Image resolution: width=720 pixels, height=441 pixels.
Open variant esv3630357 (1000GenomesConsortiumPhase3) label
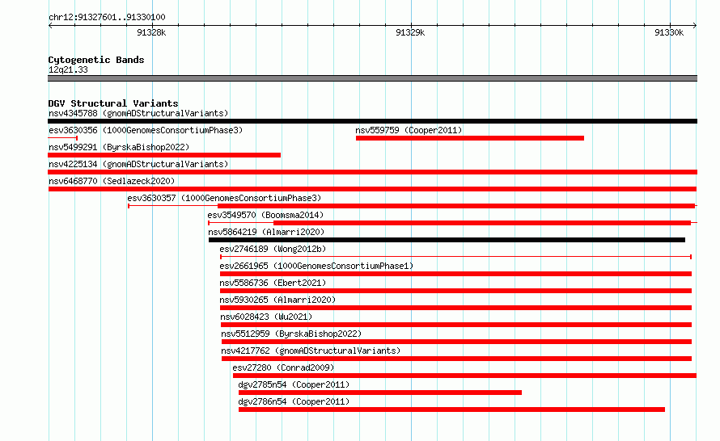coord(225,198)
